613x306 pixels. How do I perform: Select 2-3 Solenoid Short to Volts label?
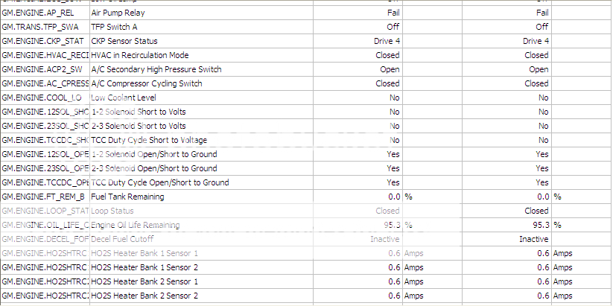138,126
